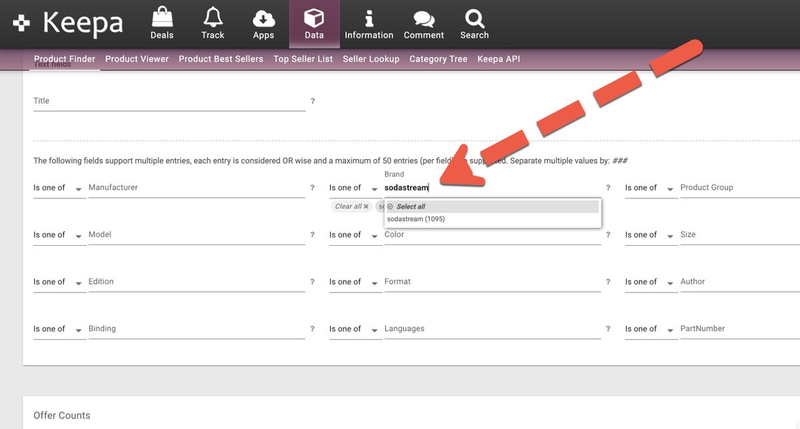The image size is (800, 429).
Task: Click into the Languages field
Action: (493, 330)
